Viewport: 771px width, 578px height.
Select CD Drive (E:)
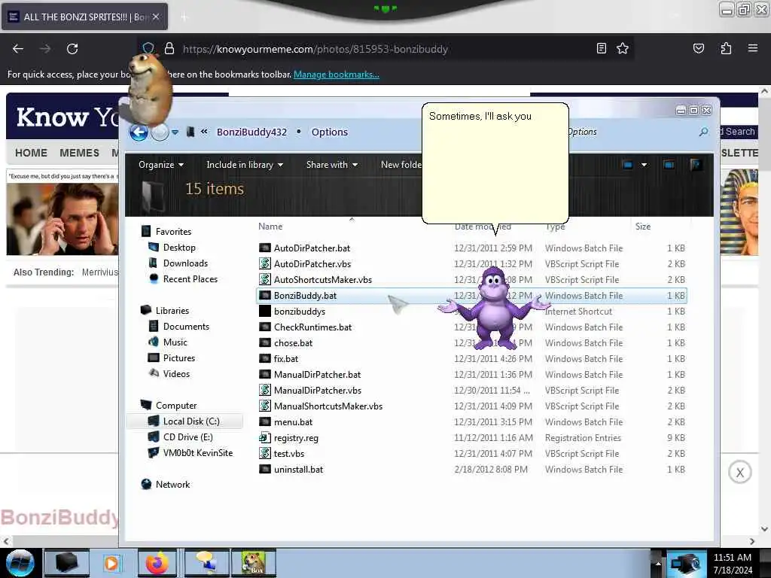click(187, 437)
